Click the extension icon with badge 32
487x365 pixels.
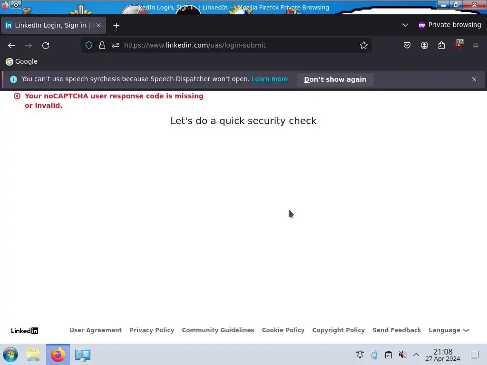pos(459,45)
